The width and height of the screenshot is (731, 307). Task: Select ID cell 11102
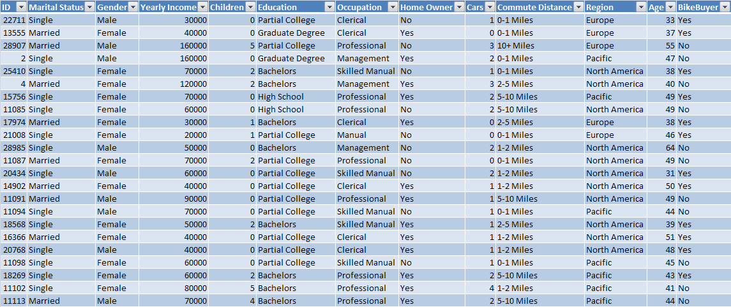(x=13, y=288)
